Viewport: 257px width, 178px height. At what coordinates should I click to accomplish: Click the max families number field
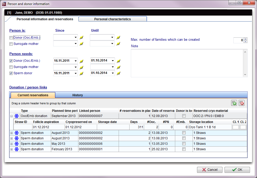(239, 40)
